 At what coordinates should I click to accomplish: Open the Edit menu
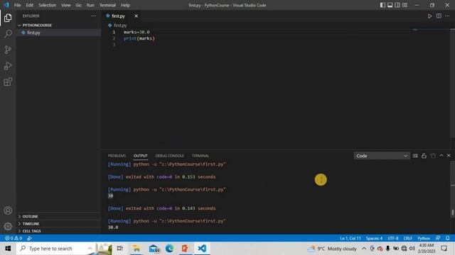click(30, 5)
